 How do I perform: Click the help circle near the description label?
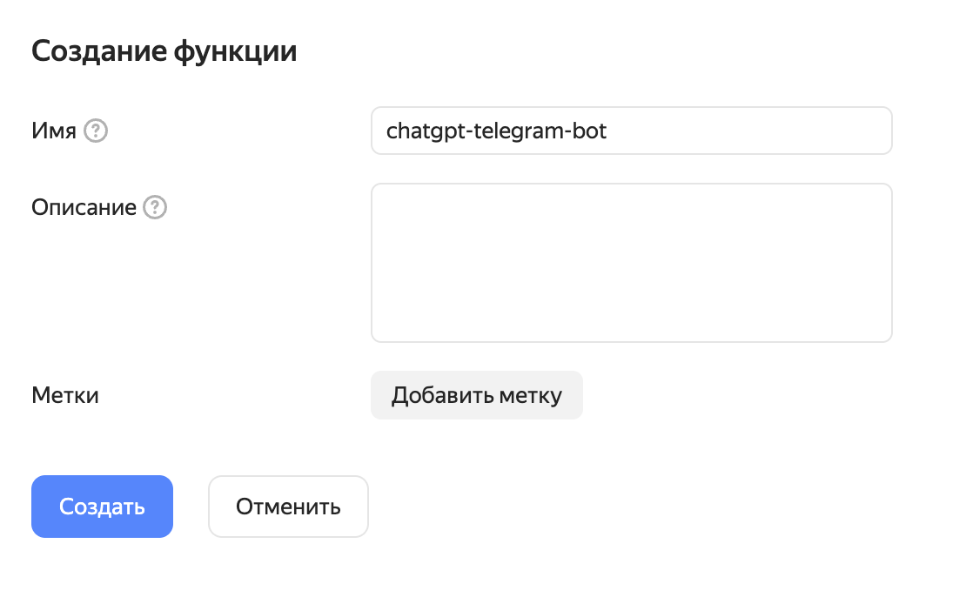click(155, 207)
